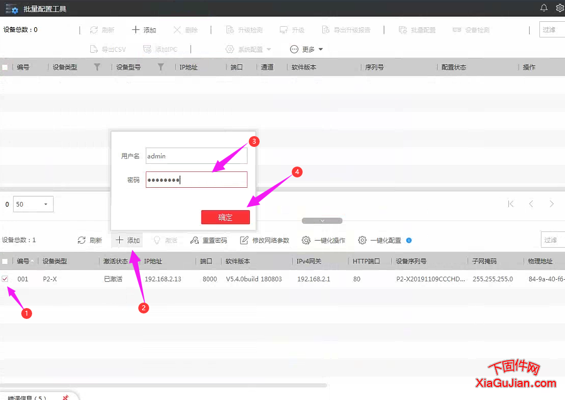
Task: Open 系统配置 dropdown menu
Action: click(248, 49)
